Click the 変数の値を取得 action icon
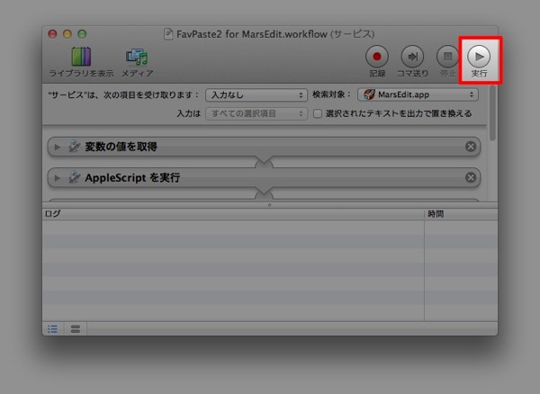 pos(74,147)
